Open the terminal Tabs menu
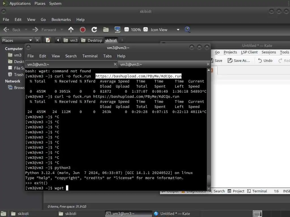Viewport: 290px width, 217px height. point(107,56)
